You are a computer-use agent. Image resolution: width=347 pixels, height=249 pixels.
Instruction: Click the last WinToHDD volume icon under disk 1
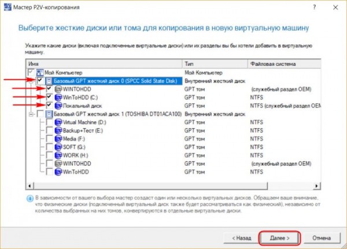(58, 172)
